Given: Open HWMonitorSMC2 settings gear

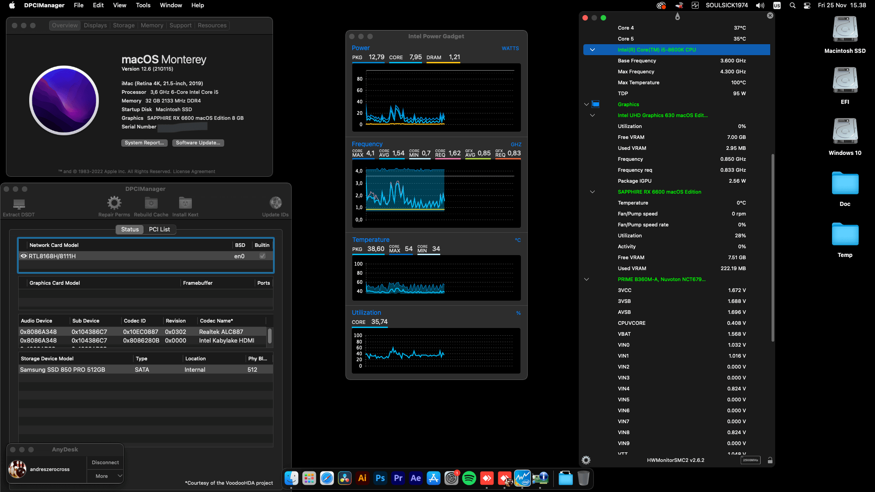Looking at the screenshot, I should [586, 460].
